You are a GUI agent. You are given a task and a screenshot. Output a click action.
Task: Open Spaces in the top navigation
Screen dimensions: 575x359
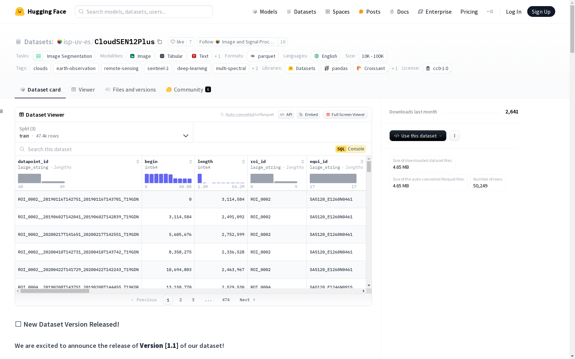(x=337, y=11)
